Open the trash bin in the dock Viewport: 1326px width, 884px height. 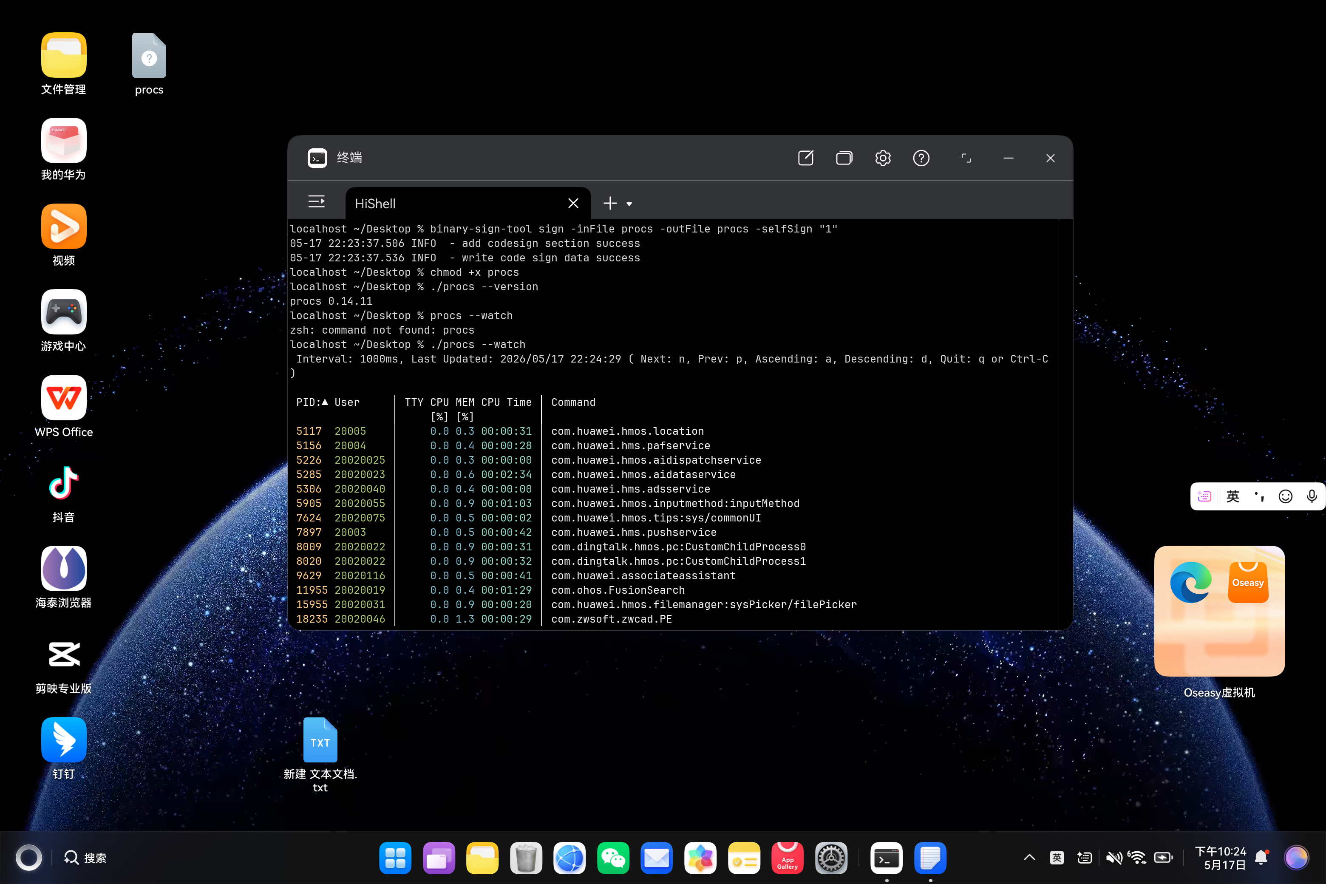tap(526, 858)
